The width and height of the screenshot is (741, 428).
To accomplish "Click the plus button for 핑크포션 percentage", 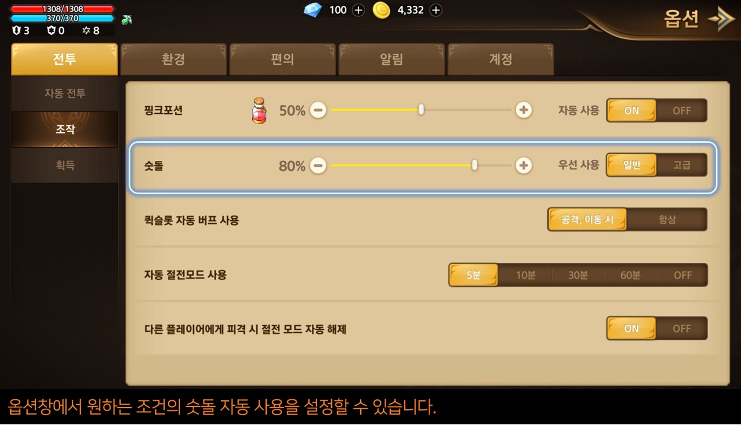I will (524, 110).
